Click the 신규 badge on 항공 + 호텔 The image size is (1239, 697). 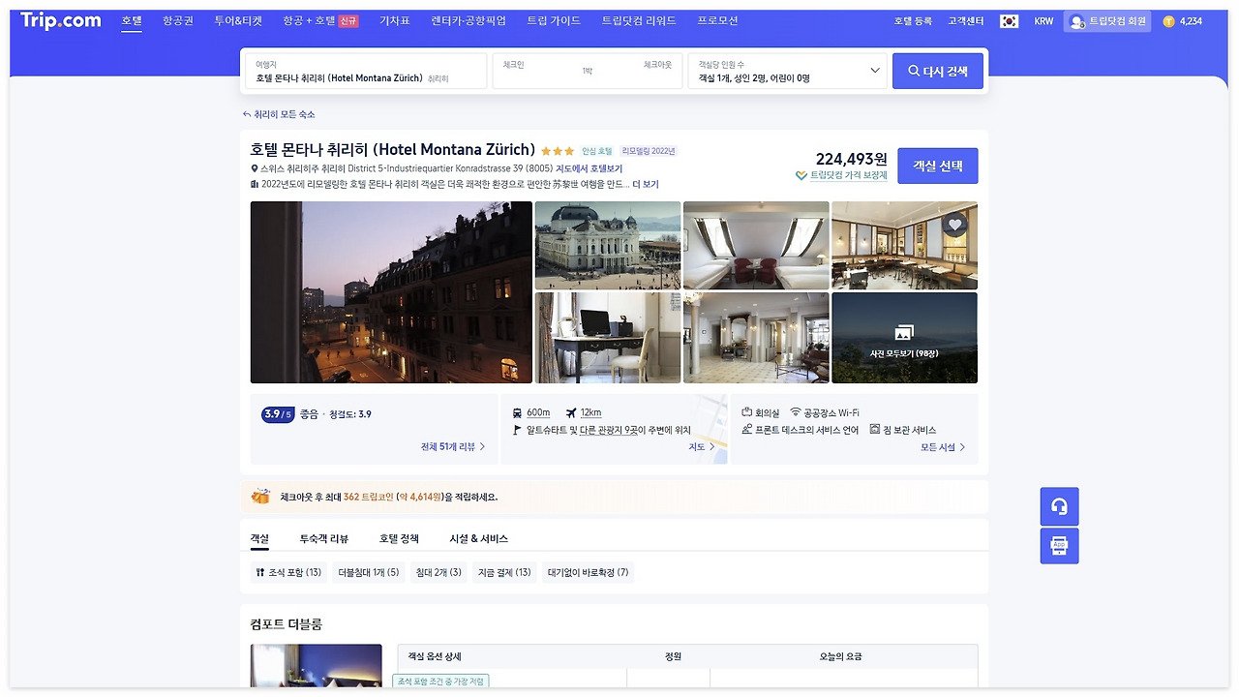pos(348,21)
